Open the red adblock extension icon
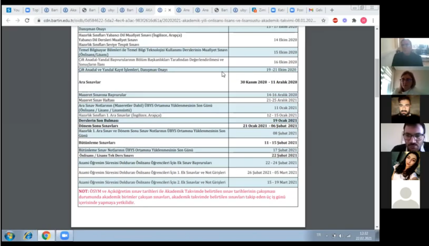This screenshot has width=429, height=246. click(x=335, y=20)
